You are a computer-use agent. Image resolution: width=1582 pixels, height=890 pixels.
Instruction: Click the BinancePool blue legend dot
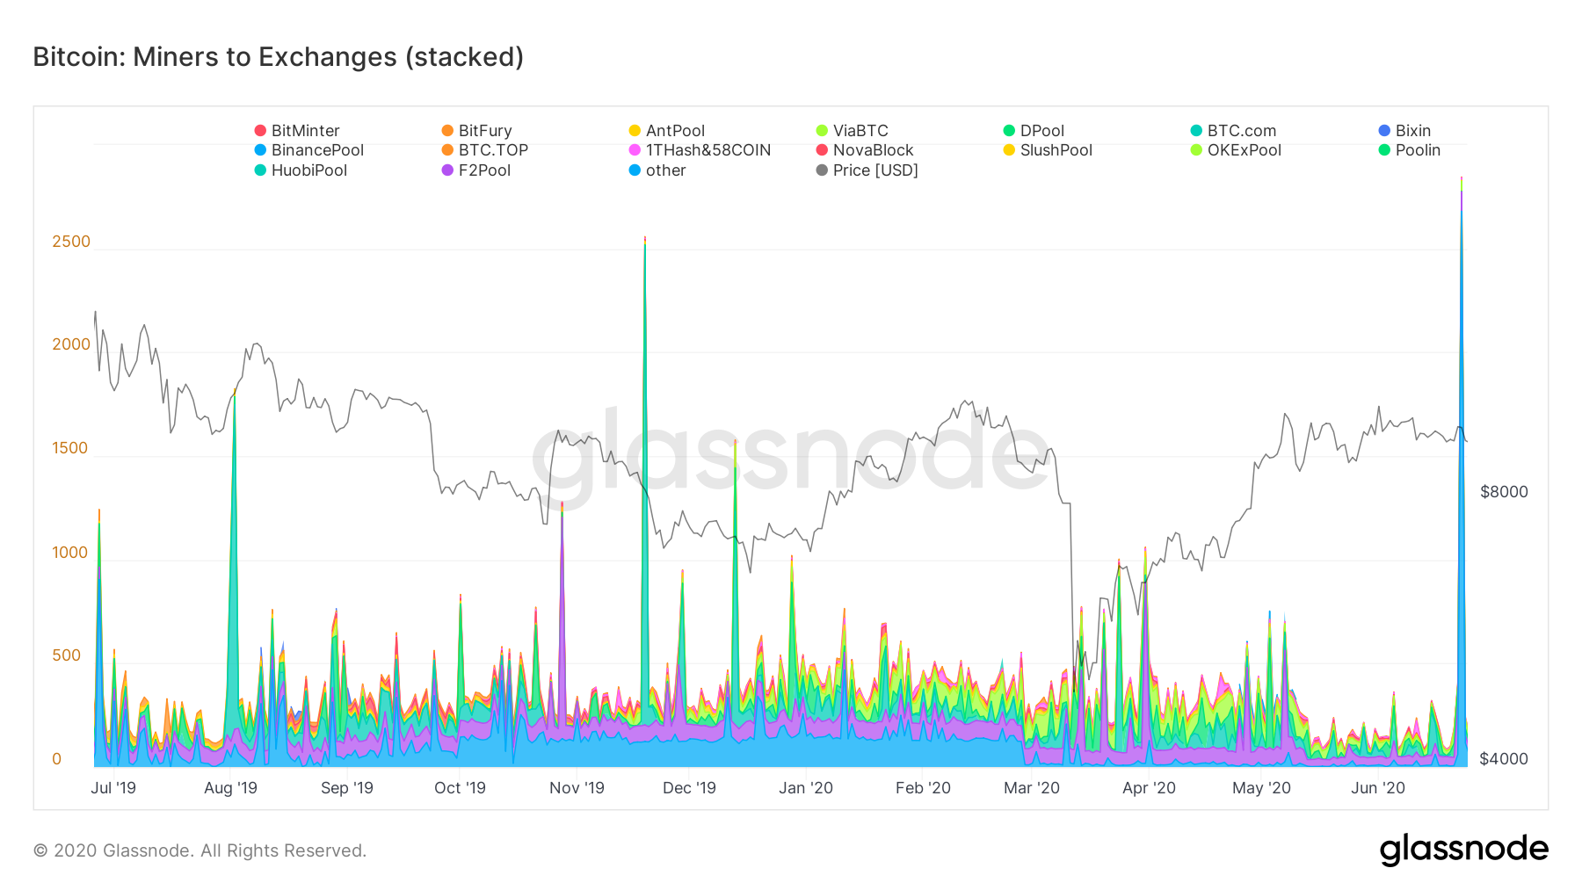[x=260, y=150]
